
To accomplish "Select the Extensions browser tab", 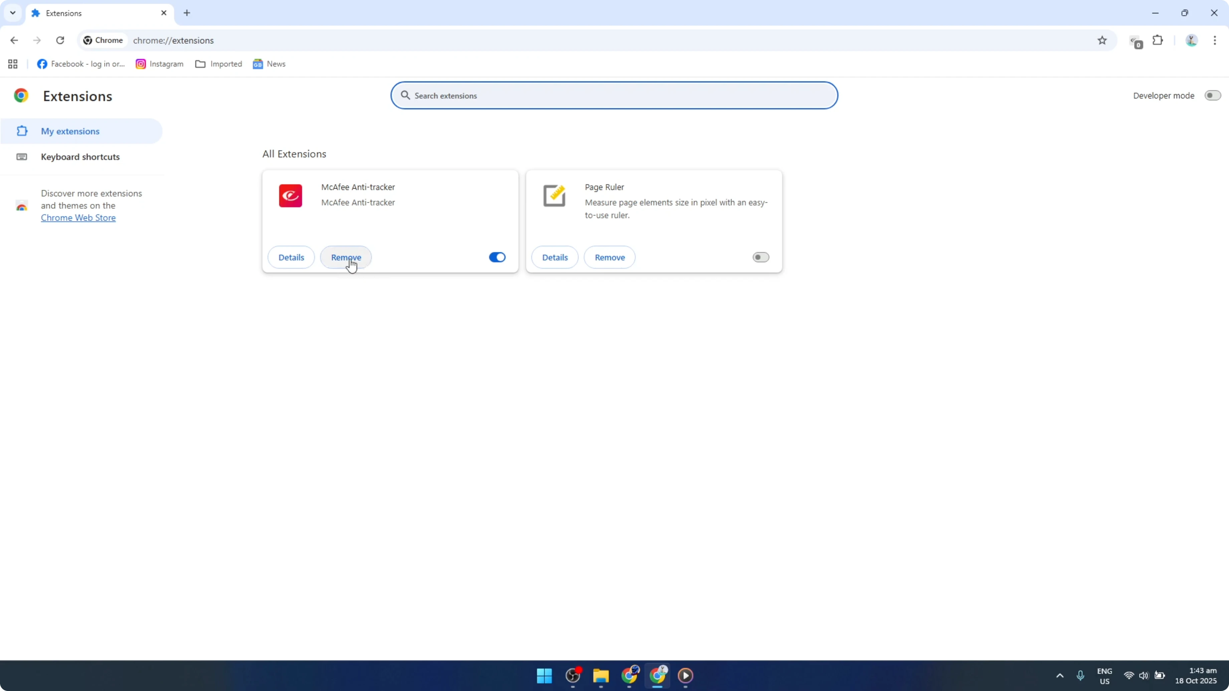I will point(99,13).
